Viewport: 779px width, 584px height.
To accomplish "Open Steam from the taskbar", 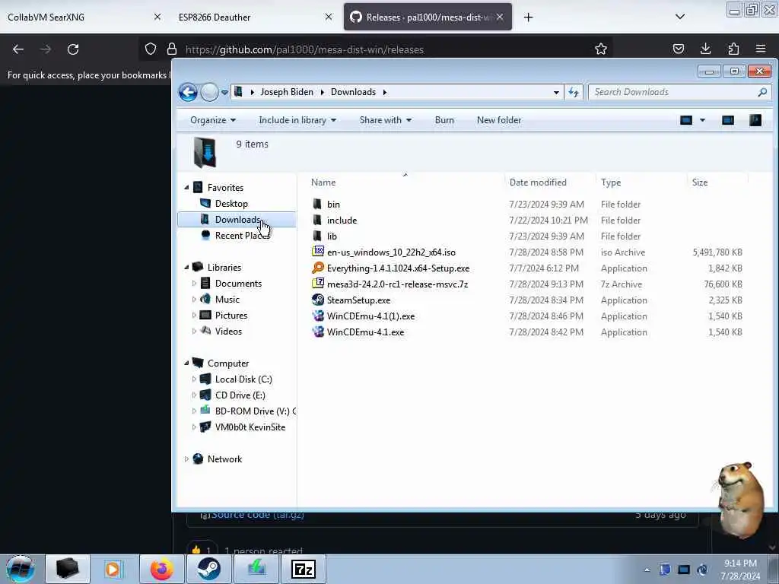I will point(208,569).
